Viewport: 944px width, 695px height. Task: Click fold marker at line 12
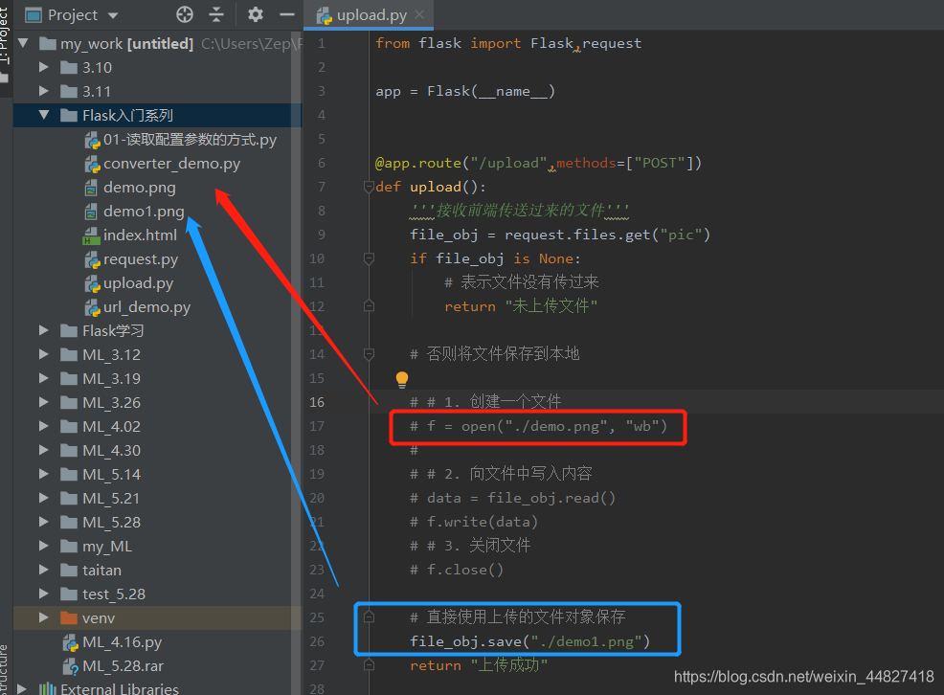[369, 306]
